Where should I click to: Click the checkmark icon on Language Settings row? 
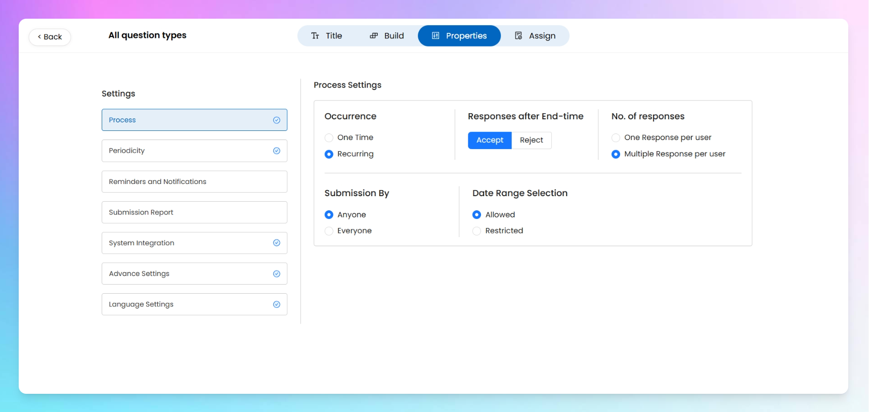[x=277, y=304]
